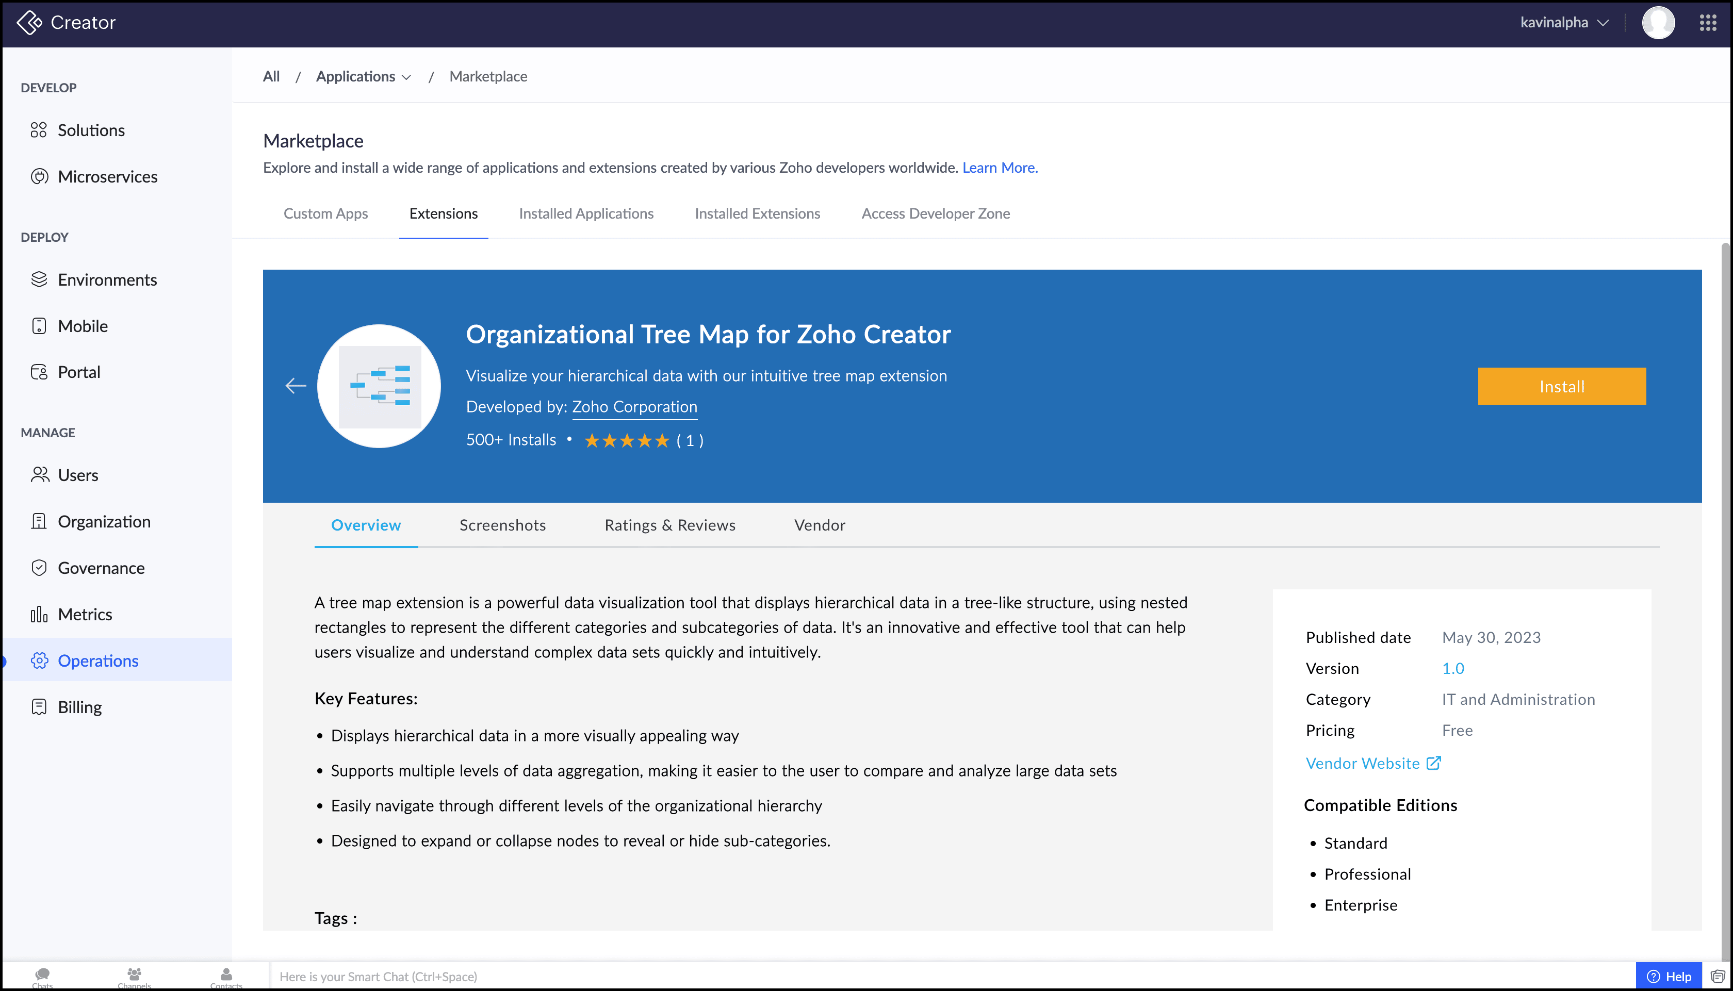Open the Vendor Website link
Image resolution: width=1733 pixels, height=991 pixels.
pos(1362,764)
